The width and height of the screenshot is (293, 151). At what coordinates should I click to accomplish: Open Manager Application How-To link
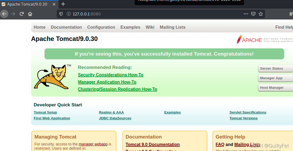107,82
